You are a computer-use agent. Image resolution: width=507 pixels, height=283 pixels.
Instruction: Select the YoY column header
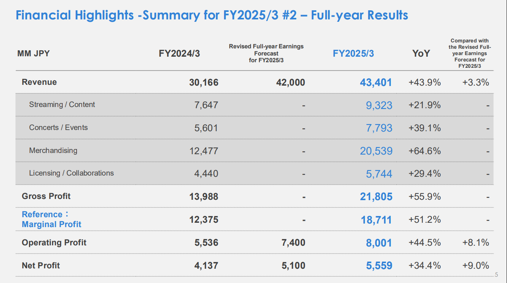[421, 54]
